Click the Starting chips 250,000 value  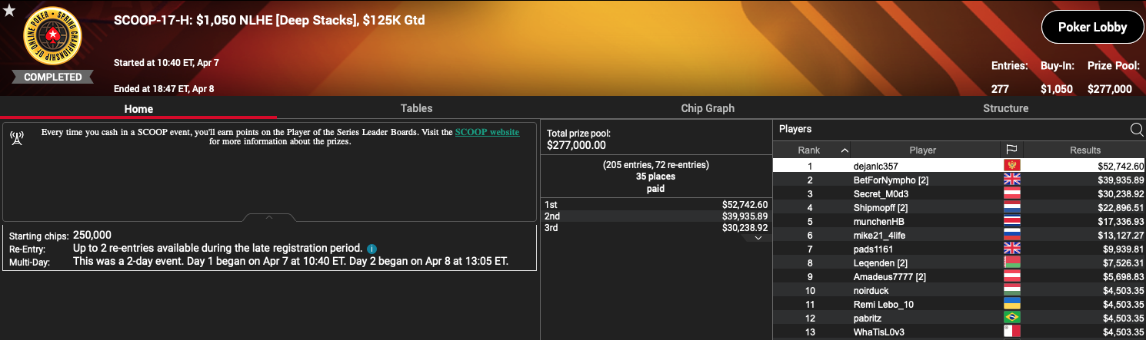click(x=92, y=235)
